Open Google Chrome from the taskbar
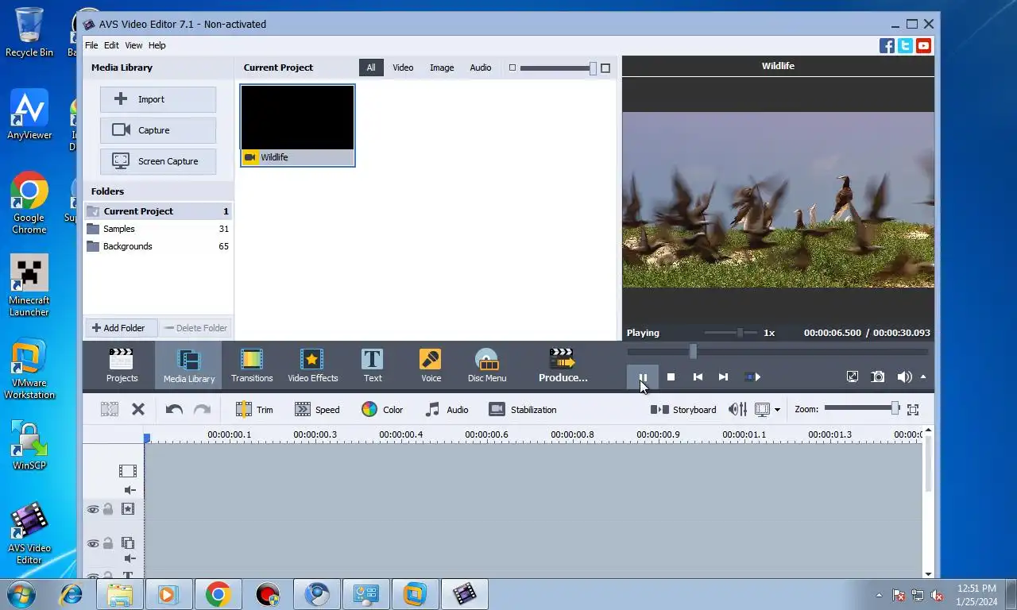The width and height of the screenshot is (1017, 610). 218,594
